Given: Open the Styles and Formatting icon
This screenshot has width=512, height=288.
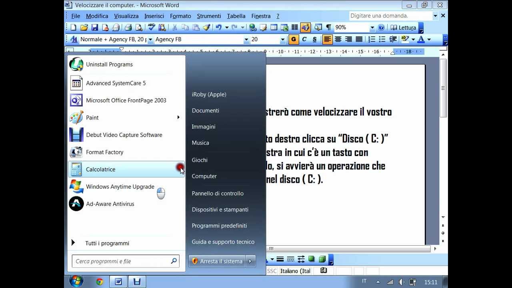Looking at the screenshot, I should click(x=74, y=39).
